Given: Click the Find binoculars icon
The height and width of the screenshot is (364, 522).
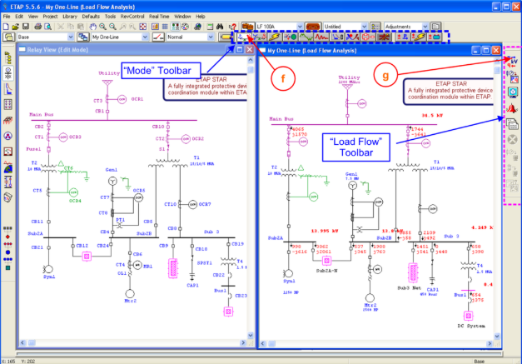Looking at the screenshot, I should click(220, 27).
